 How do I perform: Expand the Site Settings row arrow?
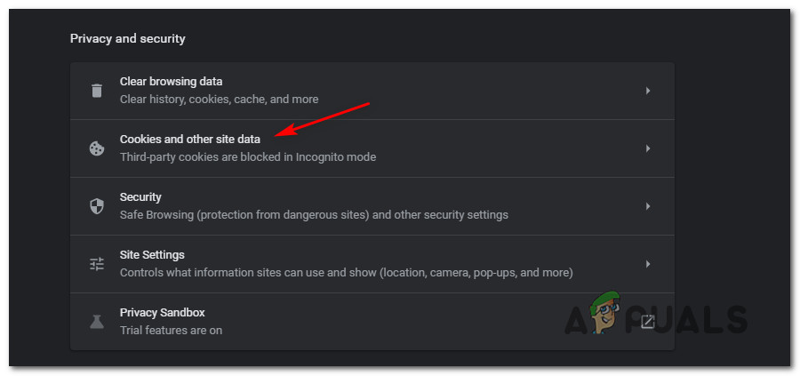[648, 264]
